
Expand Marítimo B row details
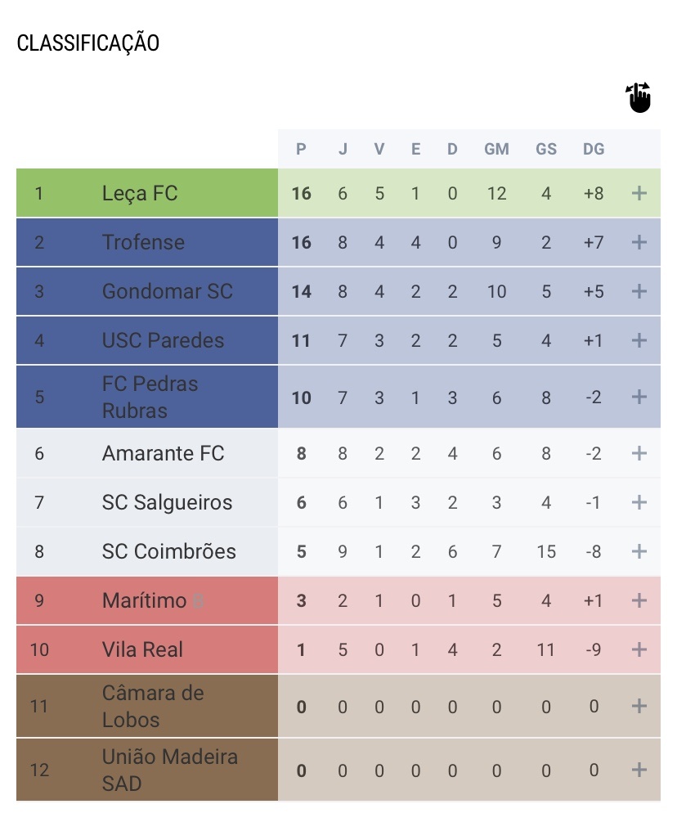coord(639,600)
